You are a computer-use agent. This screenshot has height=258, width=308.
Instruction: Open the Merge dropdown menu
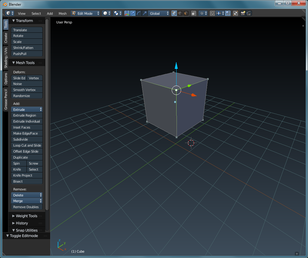pos(27,201)
